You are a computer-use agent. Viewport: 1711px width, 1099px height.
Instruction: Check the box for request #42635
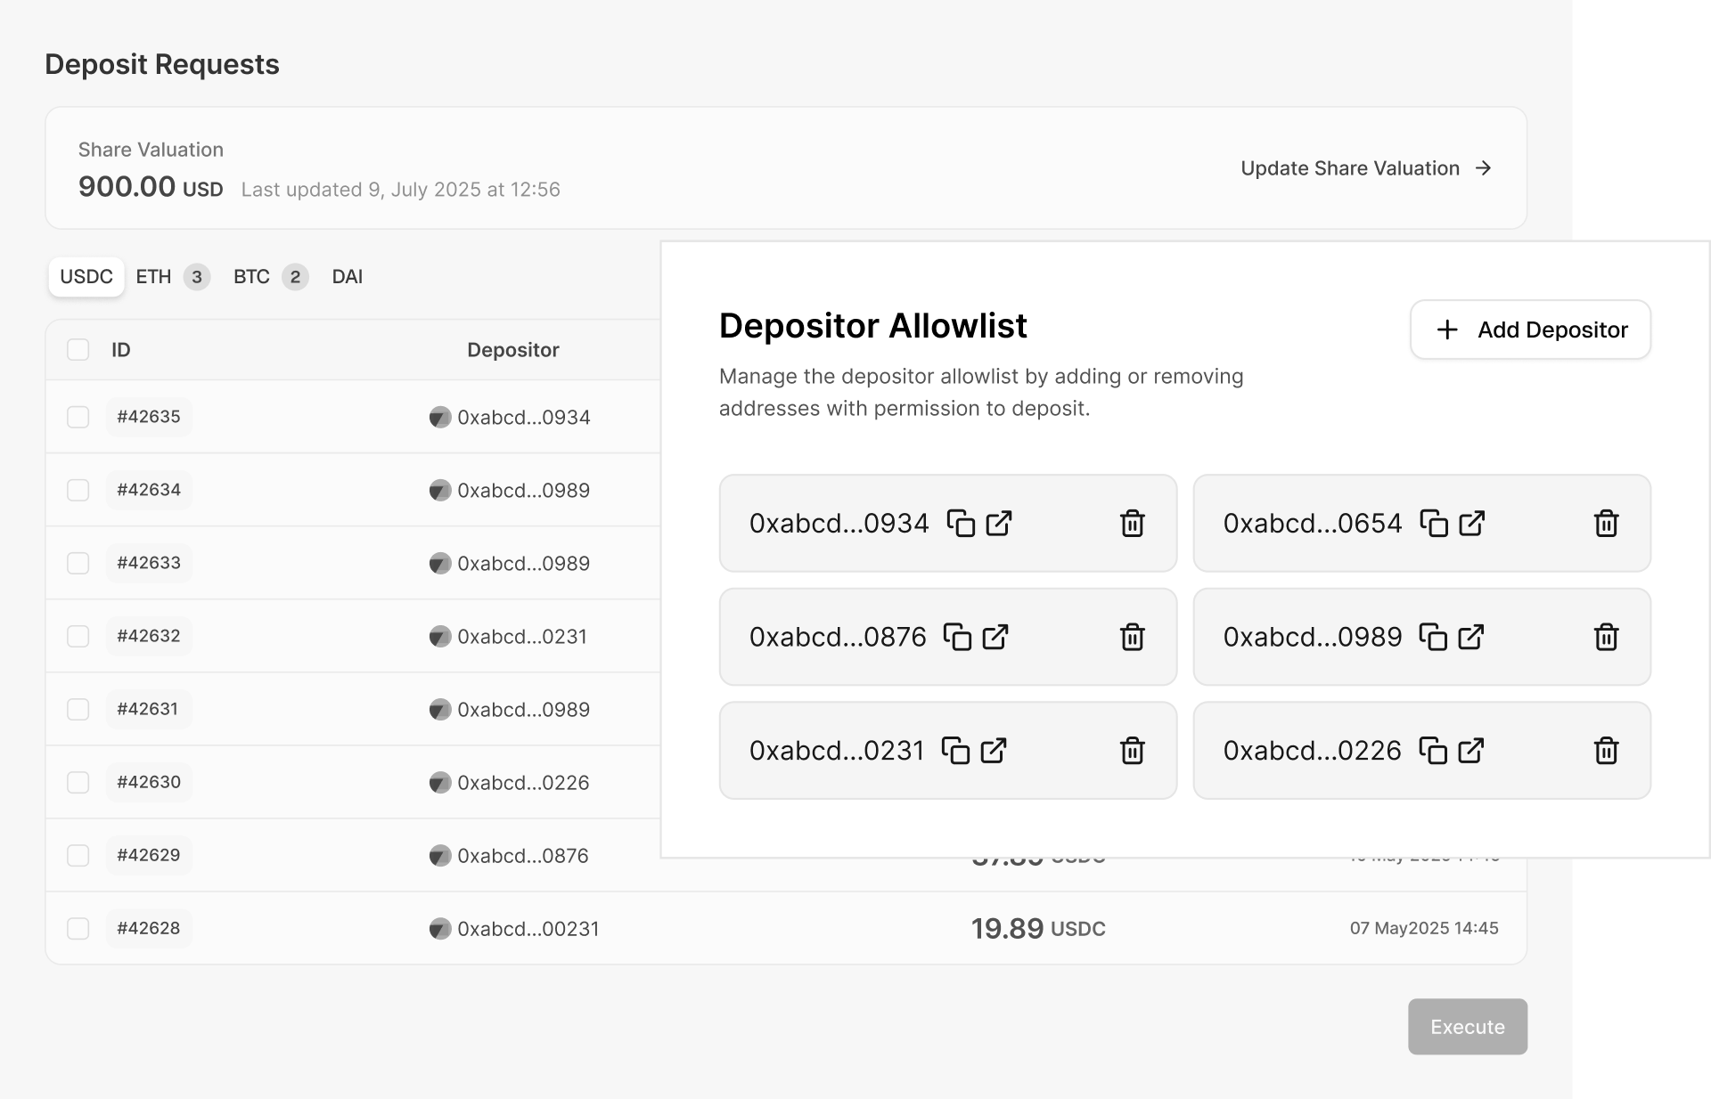pyautogui.click(x=78, y=417)
